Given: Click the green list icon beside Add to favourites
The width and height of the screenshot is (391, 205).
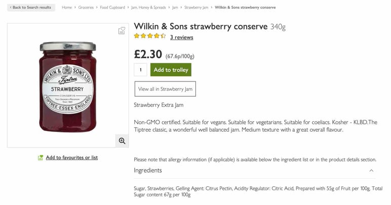Looking at the screenshot, I should [x=41, y=157].
